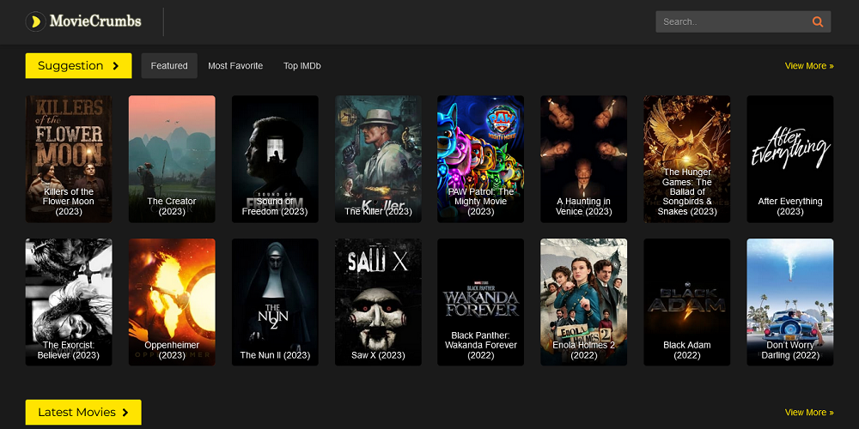This screenshot has width=859, height=429.
Task: Open the Oppenheimer (2023) movie poster
Action: (172, 302)
